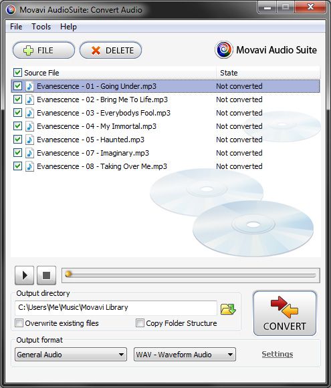The width and height of the screenshot is (331, 388).
Task: Open the File menu
Action: point(16,27)
